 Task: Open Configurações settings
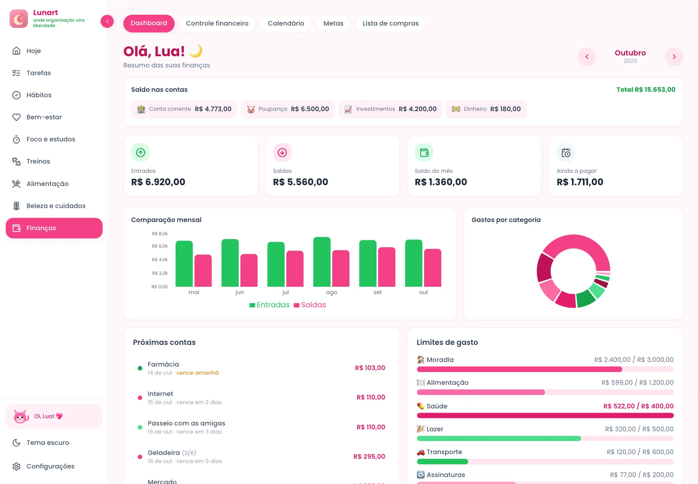(x=54, y=466)
